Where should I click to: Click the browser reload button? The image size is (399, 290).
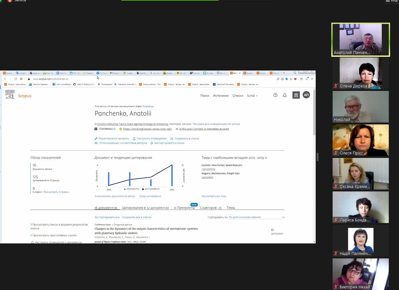[16, 79]
